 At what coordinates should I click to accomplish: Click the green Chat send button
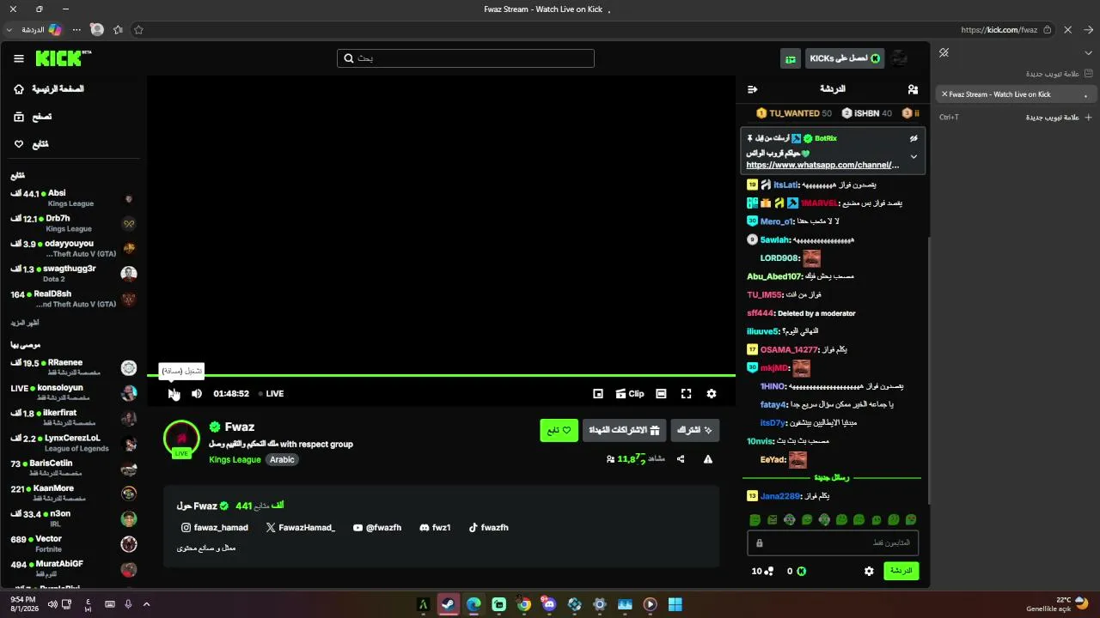pyautogui.click(x=901, y=571)
